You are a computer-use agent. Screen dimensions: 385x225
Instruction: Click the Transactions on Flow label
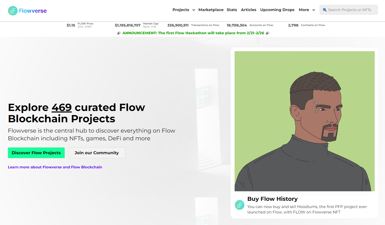205,25
